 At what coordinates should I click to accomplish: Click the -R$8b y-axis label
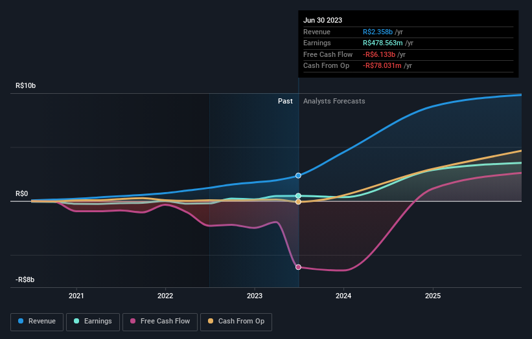pos(25,279)
